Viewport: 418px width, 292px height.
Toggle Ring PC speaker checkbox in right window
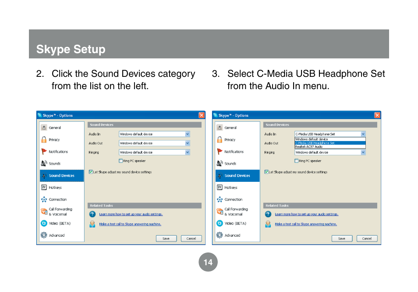297,161
